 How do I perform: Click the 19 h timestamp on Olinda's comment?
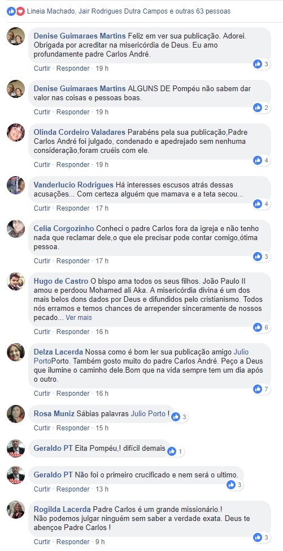[x=102, y=164]
